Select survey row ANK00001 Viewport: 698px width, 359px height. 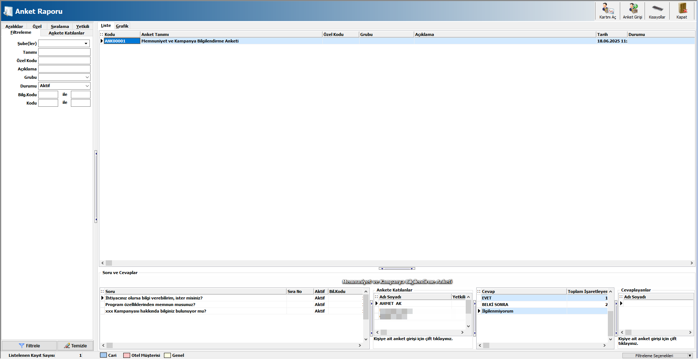122,41
